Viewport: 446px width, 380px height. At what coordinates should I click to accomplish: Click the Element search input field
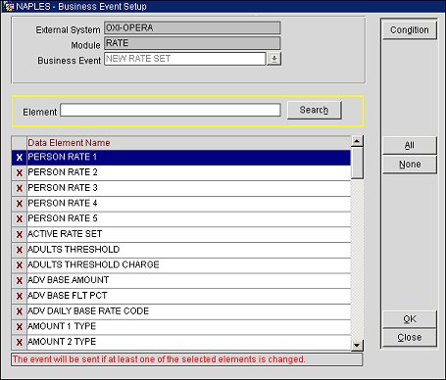[x=171, y=110]
